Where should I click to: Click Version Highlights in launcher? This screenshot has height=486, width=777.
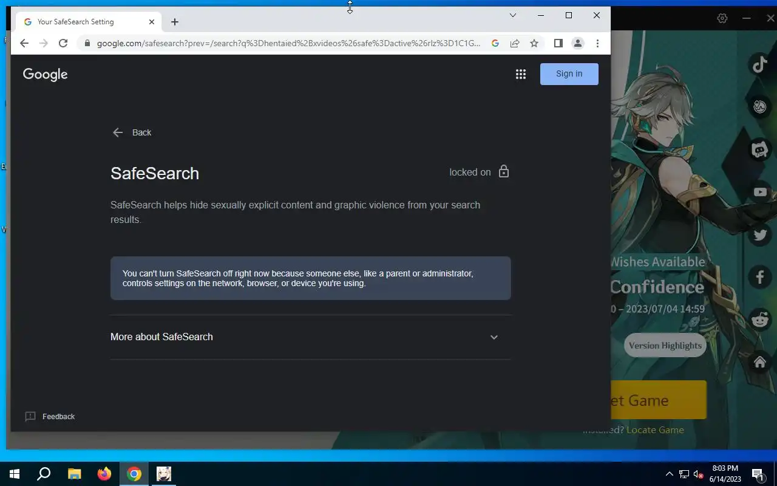pyautogui.click(x=665, y=345)
